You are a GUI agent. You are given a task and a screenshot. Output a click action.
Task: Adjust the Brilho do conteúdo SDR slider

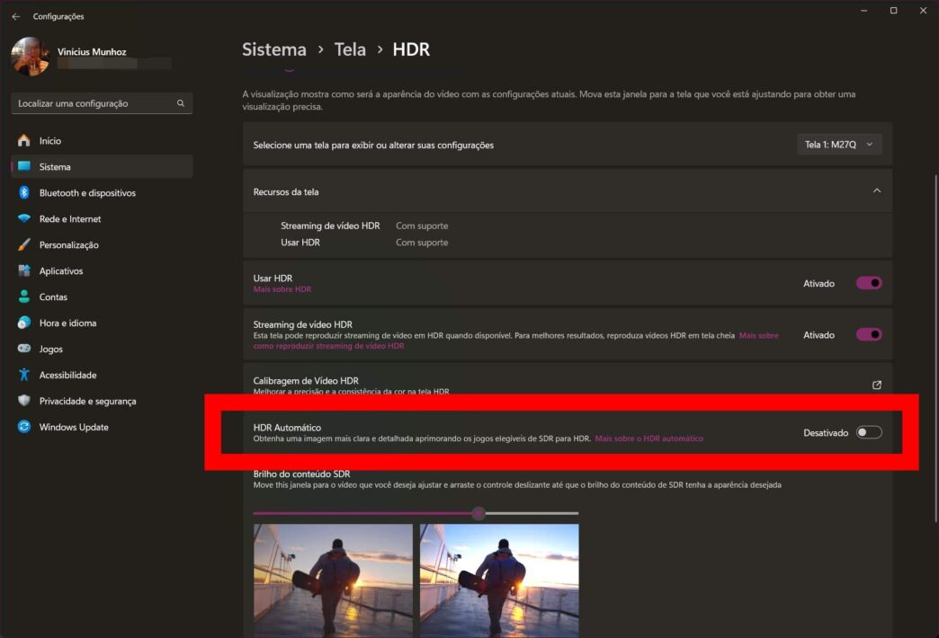tap(478, 513)
